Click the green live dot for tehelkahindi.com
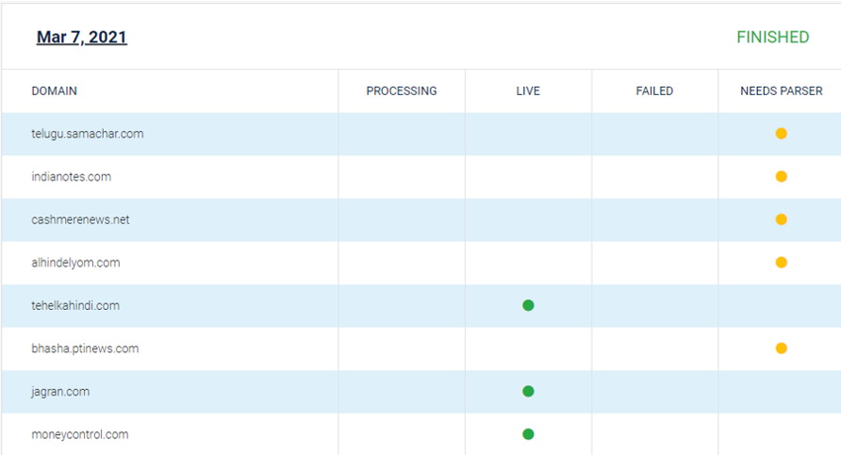Image resolution: width=841 pixels, height=455 pixels. [x=528, y=305]
